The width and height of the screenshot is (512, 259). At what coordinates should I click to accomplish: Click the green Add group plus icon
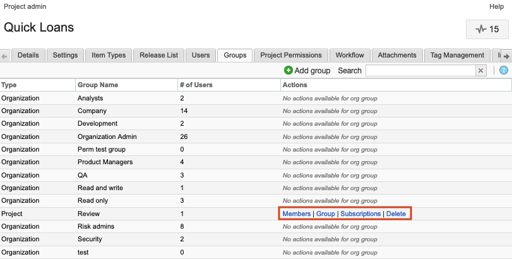click(x=289, y=71)
